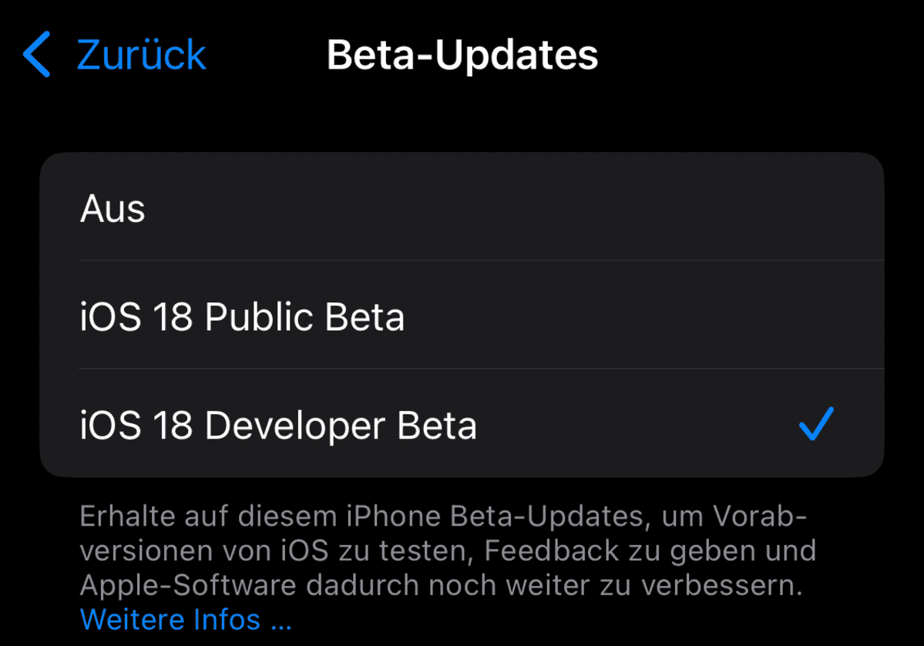Tap the blue back chevron icon
Screen dimensions: 924x646
(36, 54)
